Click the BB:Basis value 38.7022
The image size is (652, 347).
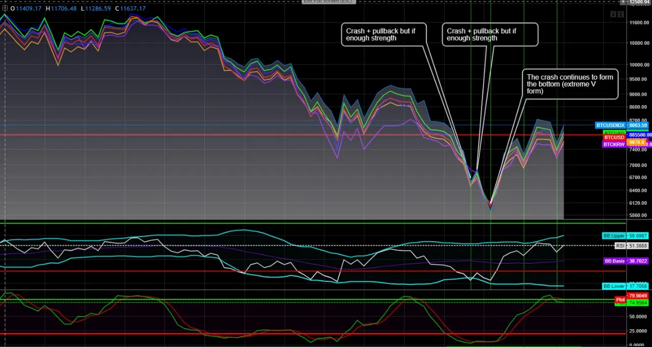pos(638,261)
